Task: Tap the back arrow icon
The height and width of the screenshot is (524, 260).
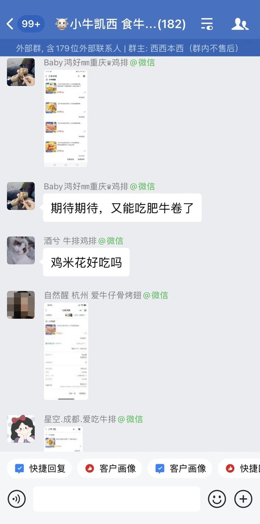Action: [x=10, y=24]
